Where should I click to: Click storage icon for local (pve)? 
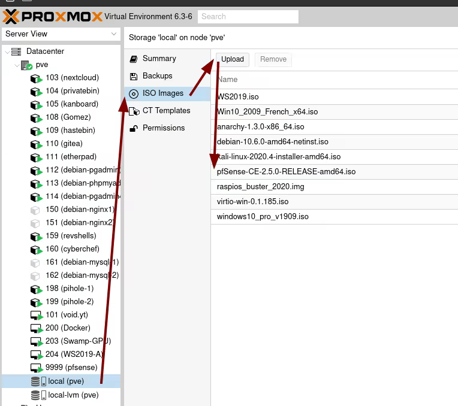coord(38,381)
